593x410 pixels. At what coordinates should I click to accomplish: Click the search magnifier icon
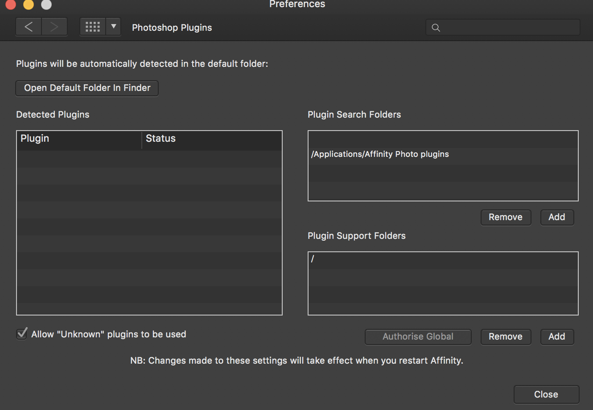(x=436, y=27)
